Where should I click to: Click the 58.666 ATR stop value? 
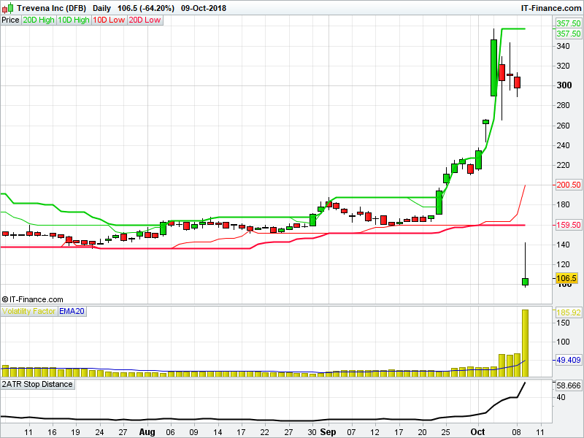point(569,385)
